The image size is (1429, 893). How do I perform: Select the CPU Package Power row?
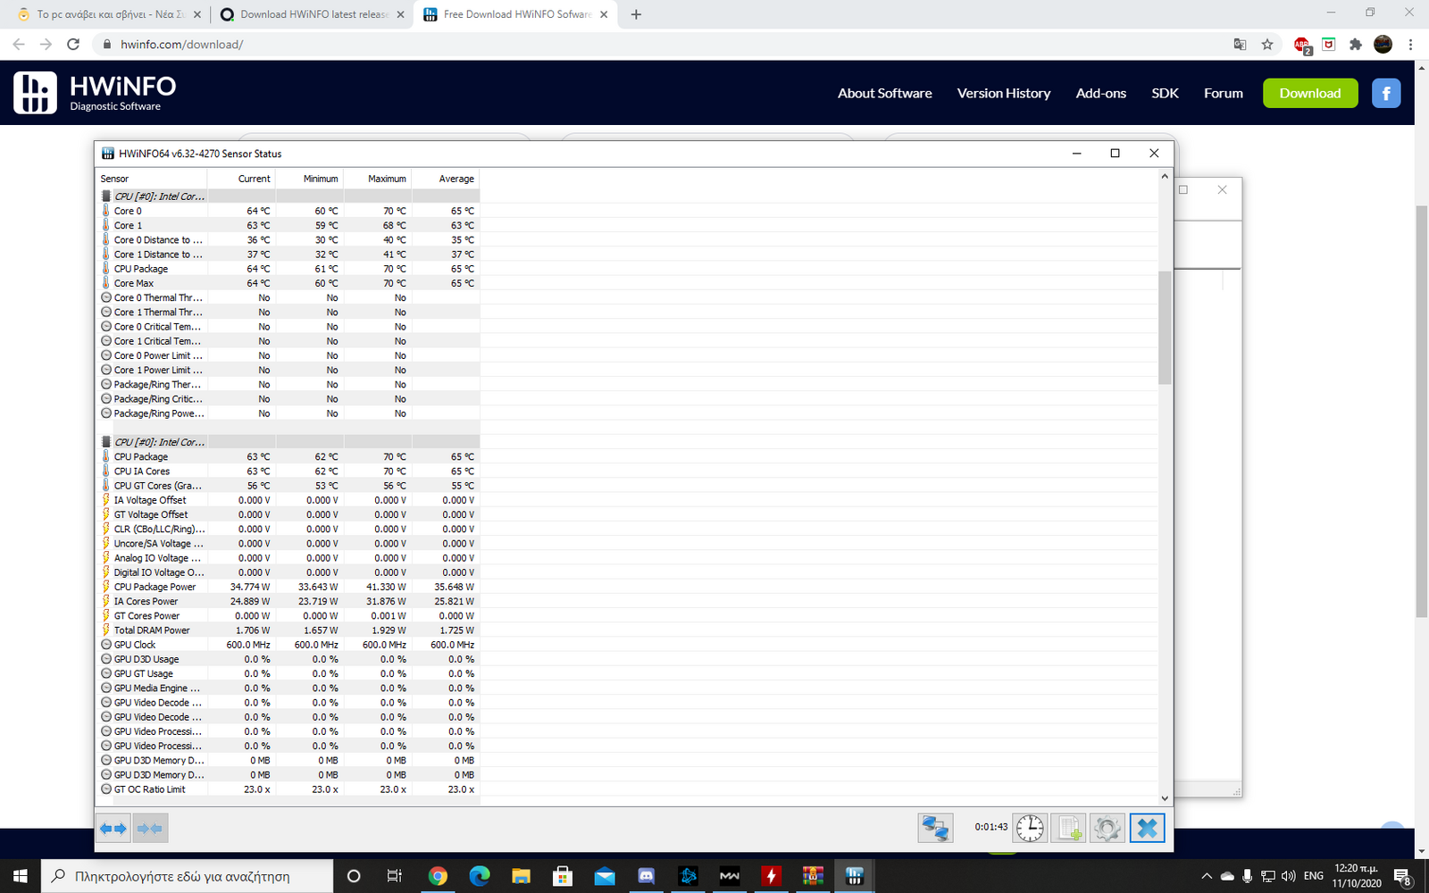pos(289,587)
